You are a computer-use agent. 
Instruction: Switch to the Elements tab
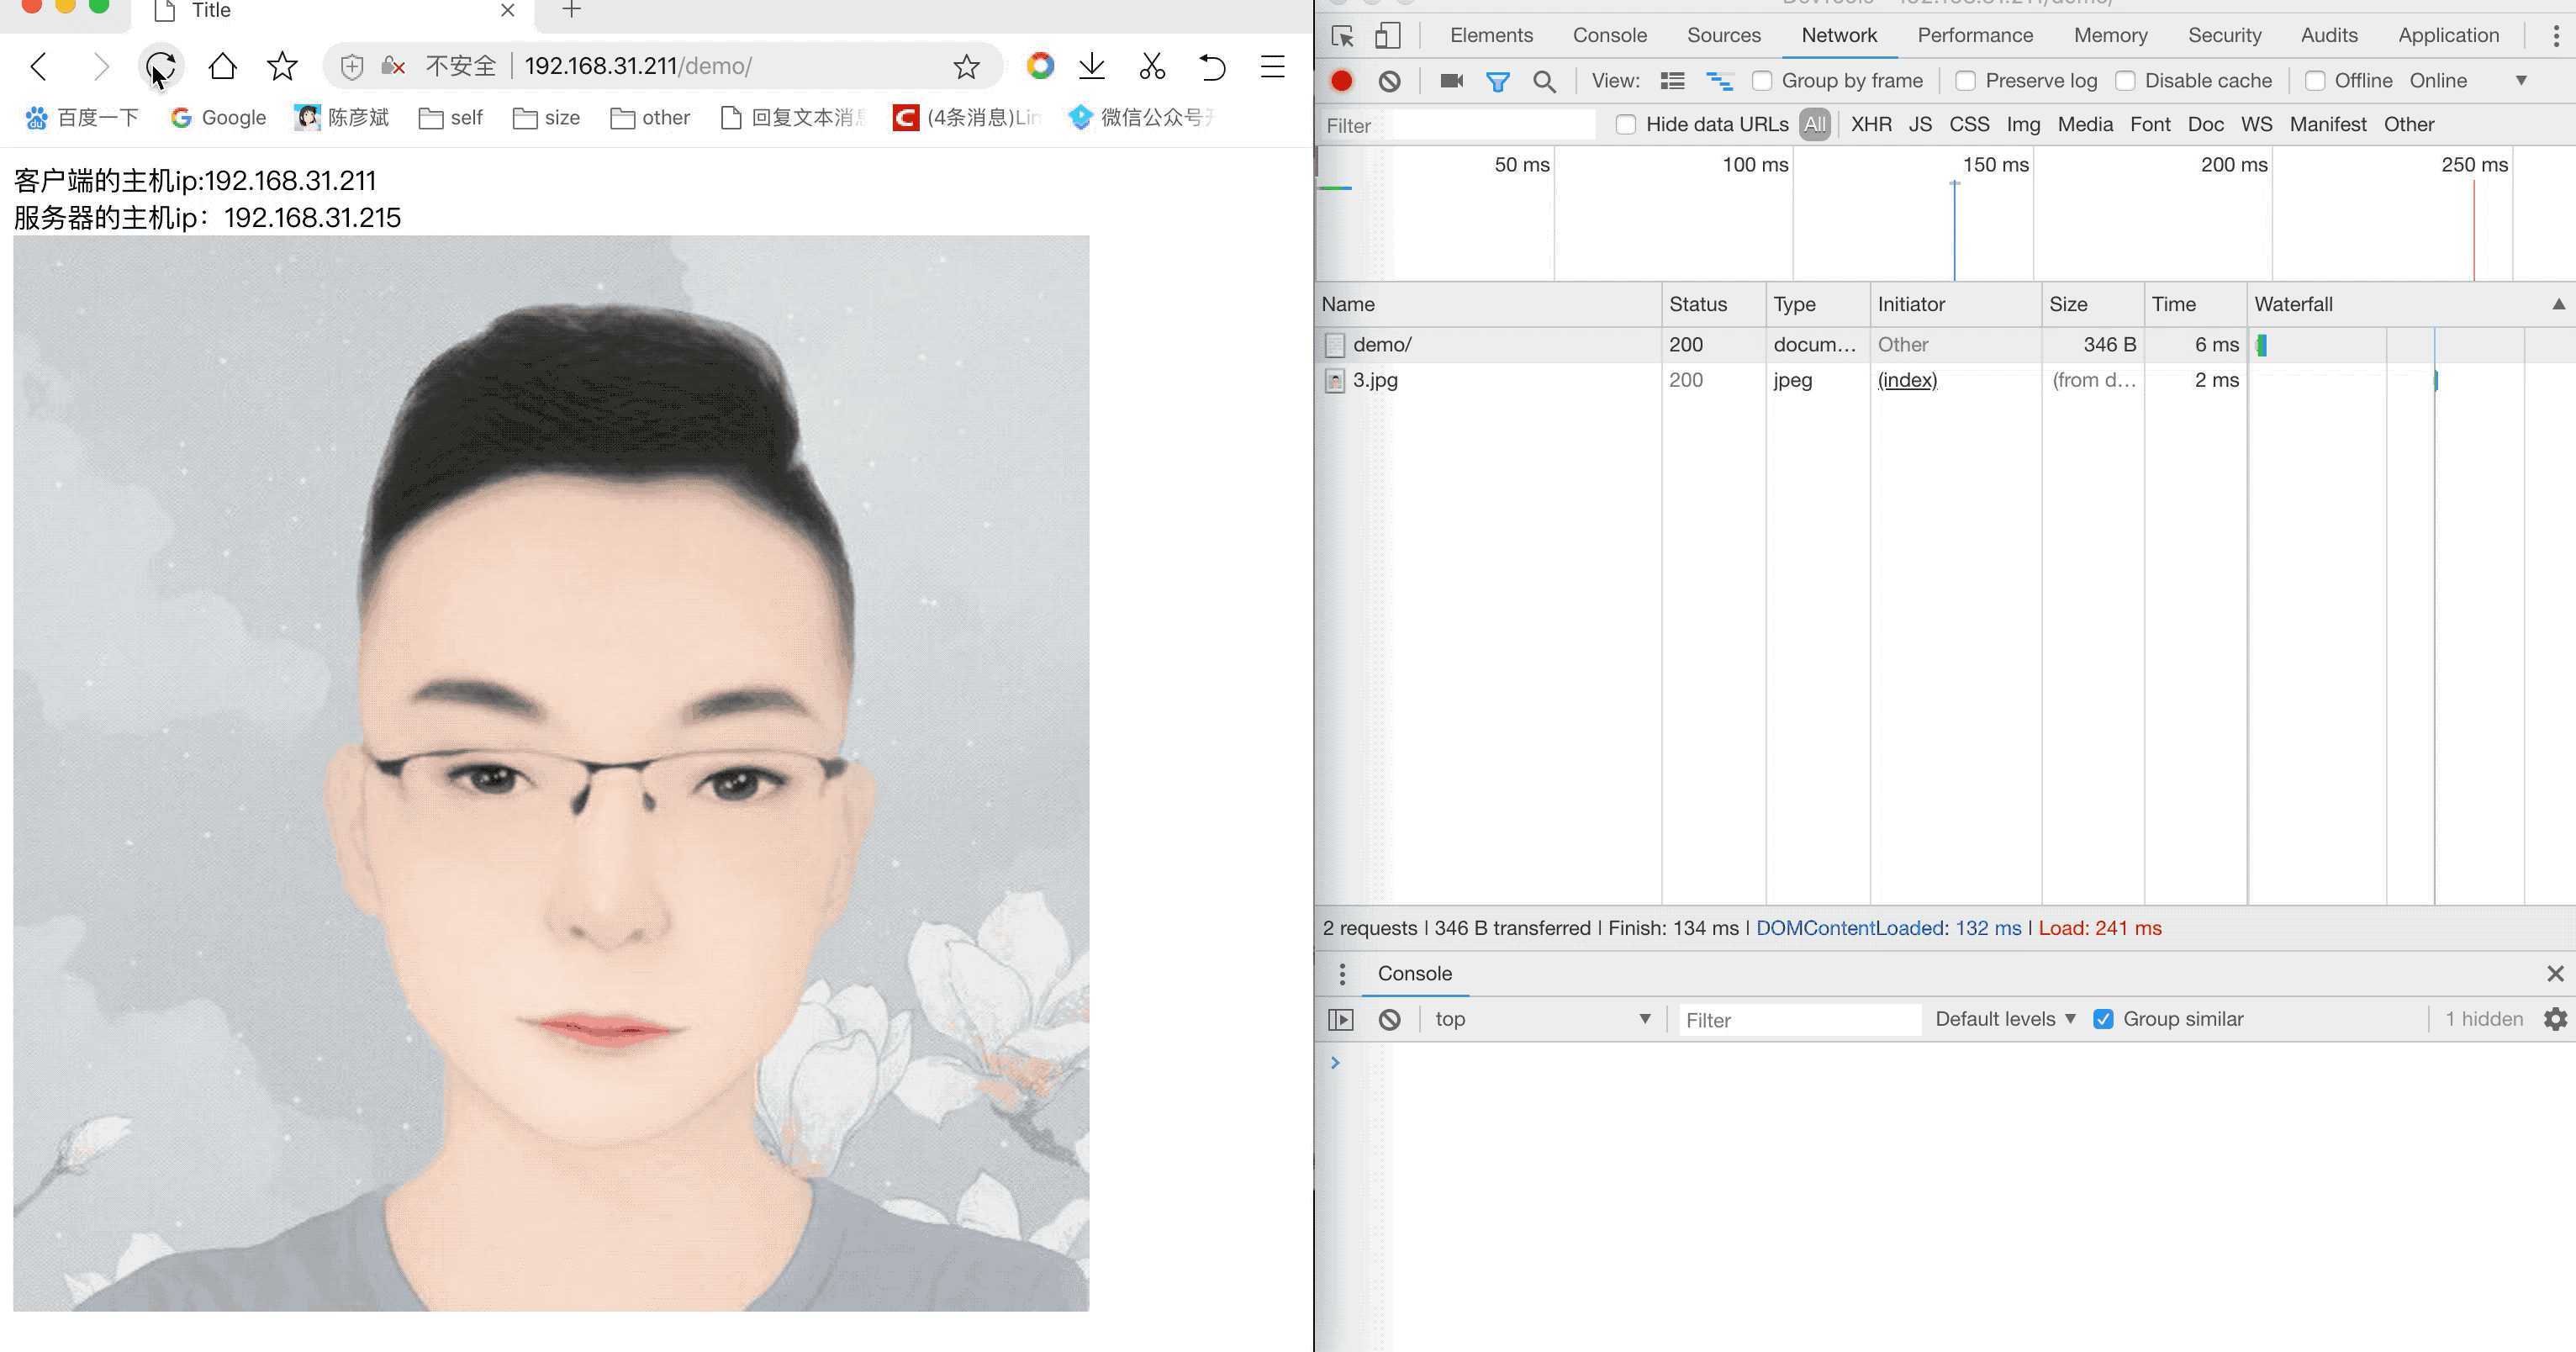click(x=1491, y=36)
